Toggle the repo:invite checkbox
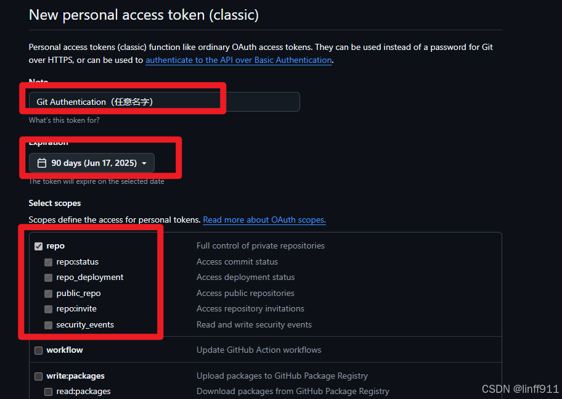The width and height of the screenshot is (562, 399). coord(48,308)
